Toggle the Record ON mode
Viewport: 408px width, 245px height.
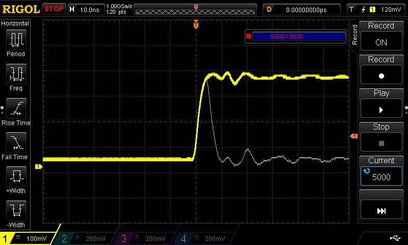pos(381,37)
